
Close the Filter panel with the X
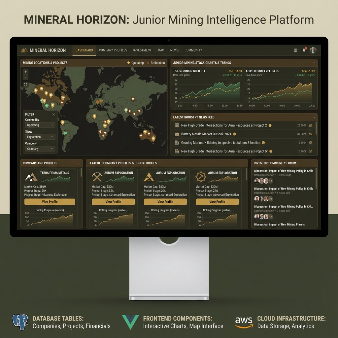tap(53, 114)
